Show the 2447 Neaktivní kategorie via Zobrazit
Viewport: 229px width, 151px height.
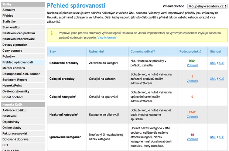pyautogui.click(x=192, y=117)
